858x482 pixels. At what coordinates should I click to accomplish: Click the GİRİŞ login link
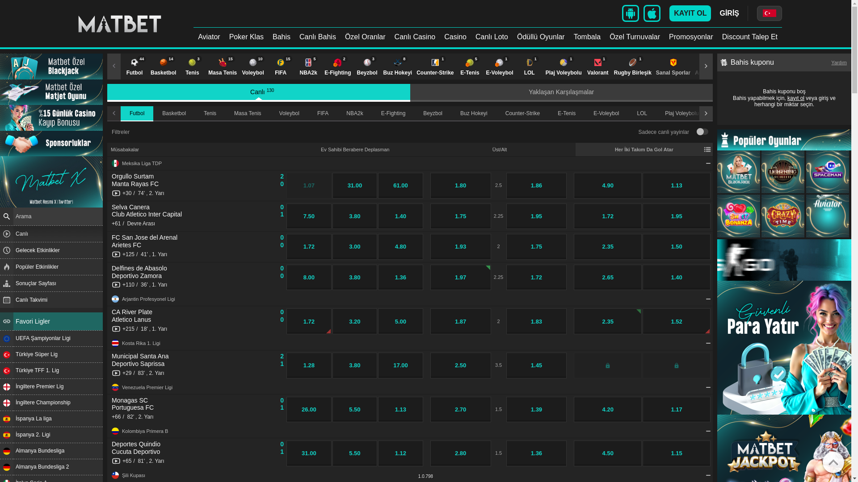[x=729, y=13]
